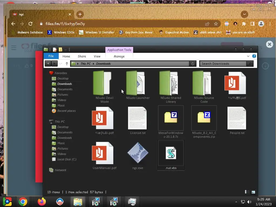Image resolution: width=276 pixels, height=207 pixels.
Task: Reload the page in Chrome
Action: [x=30, y=24]
